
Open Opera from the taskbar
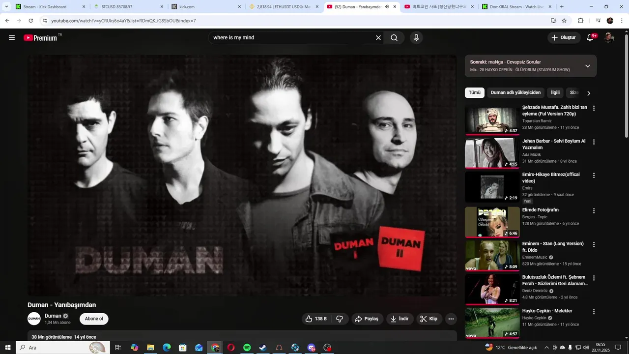230,348
